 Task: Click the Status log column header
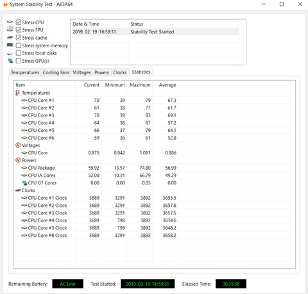(x=184, y=24)
